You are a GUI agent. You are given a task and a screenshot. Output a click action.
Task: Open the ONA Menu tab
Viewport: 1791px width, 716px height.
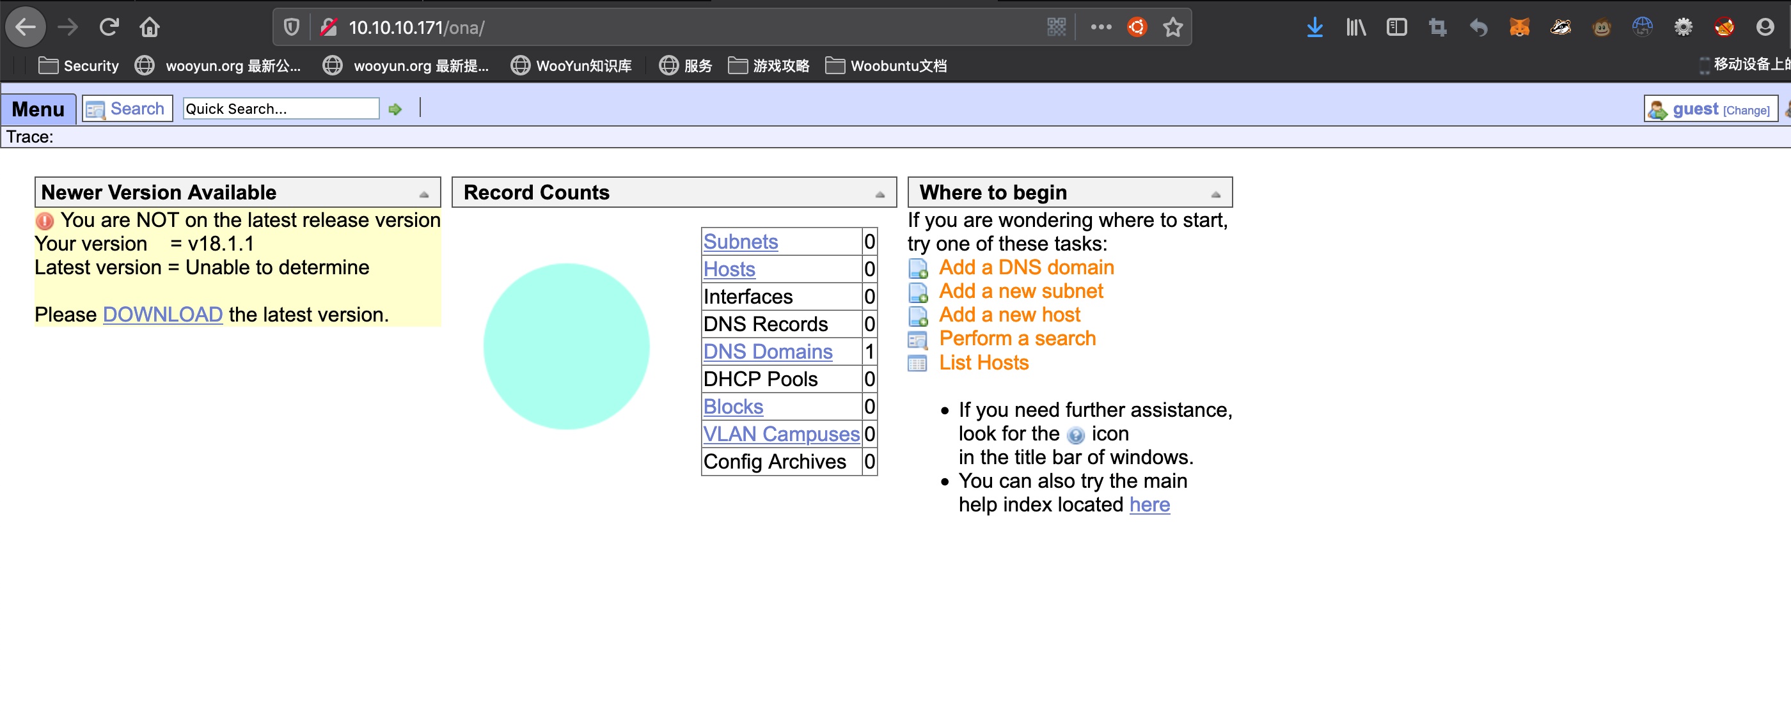pyautogui.click(x=38, y=109)
